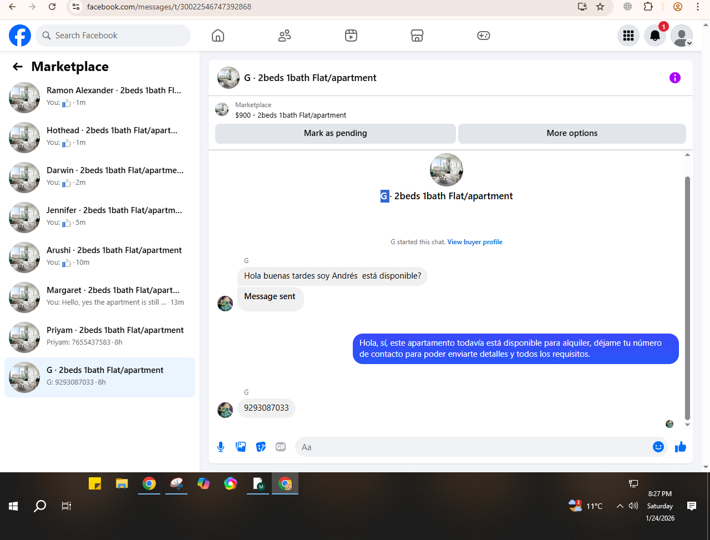Image resolution: width=710 pixels, height=540 pixels.
Task: Open the Facebook menu grid icon
Action: click(628, 36)
